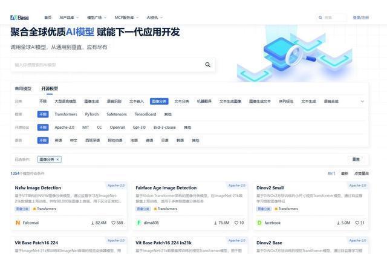Sort results by 热门
The image size is (387, 254).
(331, 174)
